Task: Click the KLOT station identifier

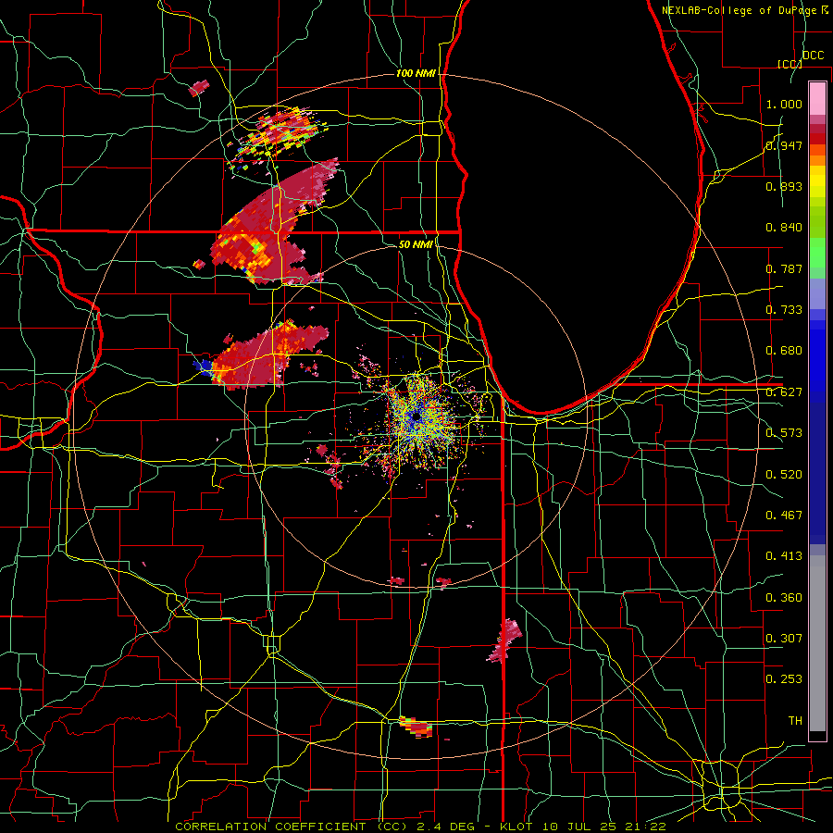Action: pos(516,827)
